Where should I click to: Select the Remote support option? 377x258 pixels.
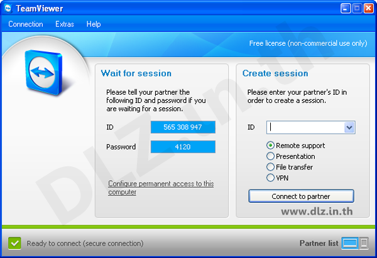(x=296, y=146)
